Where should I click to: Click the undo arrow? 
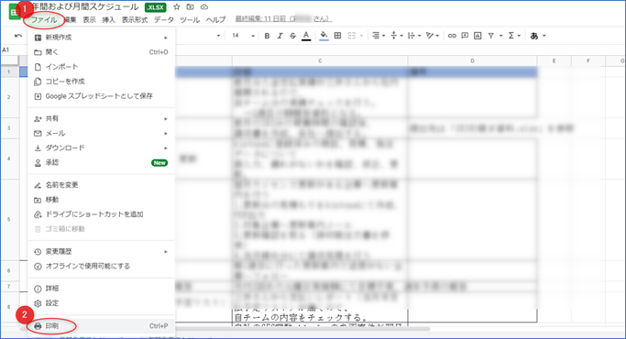coord(18,36)
